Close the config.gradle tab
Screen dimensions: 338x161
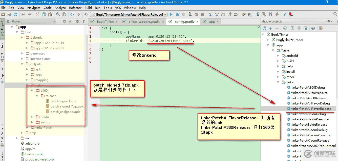(198, 22)
